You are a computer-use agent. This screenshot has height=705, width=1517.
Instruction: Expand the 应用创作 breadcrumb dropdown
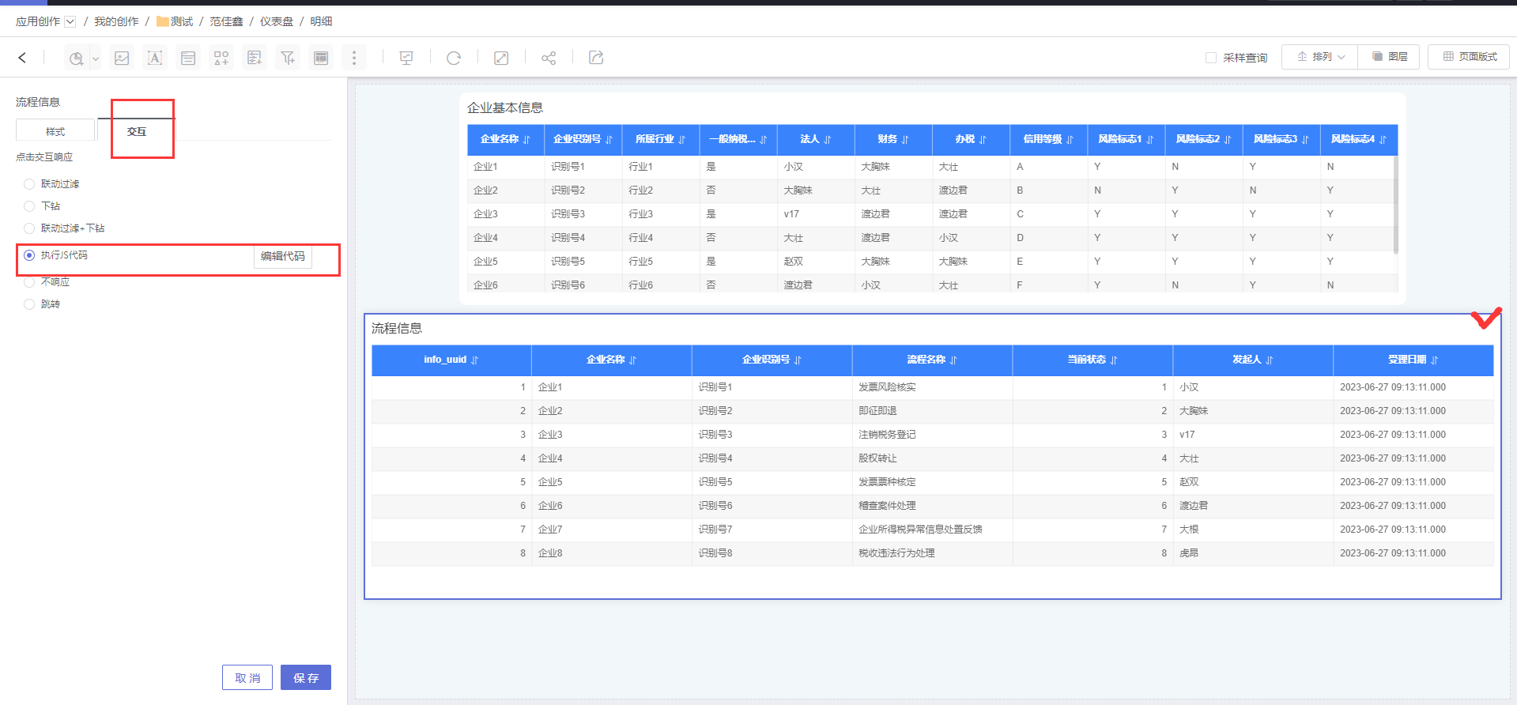click(70, 21)
